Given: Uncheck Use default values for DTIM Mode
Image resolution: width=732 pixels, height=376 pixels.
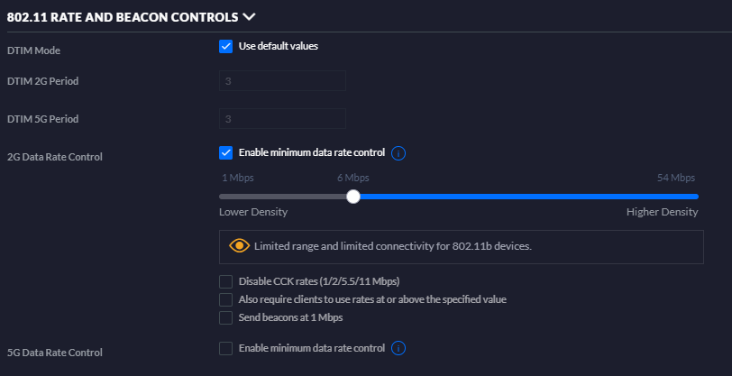Looking at the screenshot, I should 226,46.
